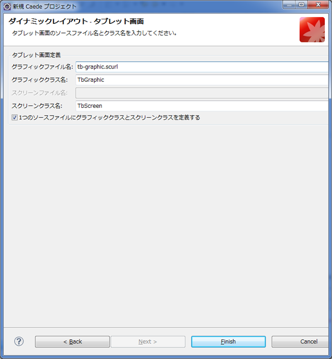Toggle the single source file checkbox
This screenshot has height=359, width=332.
pyautogui.click(x=15, y=118)
